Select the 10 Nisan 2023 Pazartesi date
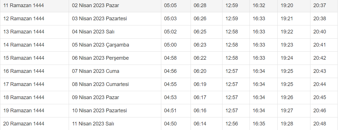The image size is (338, 130). [99, 111]
